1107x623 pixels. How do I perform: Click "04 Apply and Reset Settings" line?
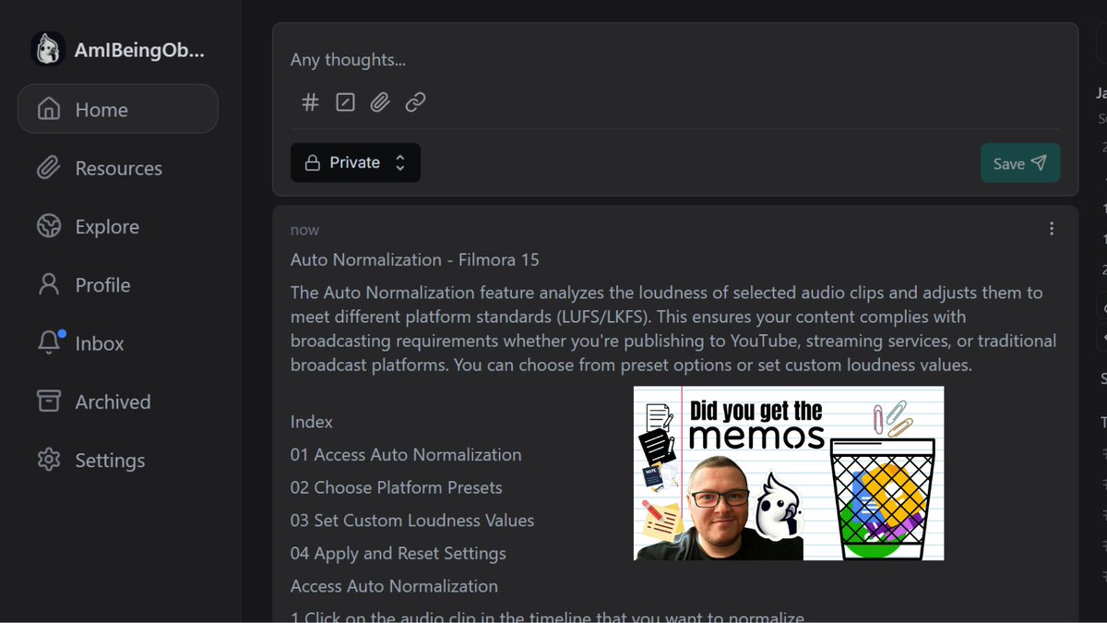399,554
